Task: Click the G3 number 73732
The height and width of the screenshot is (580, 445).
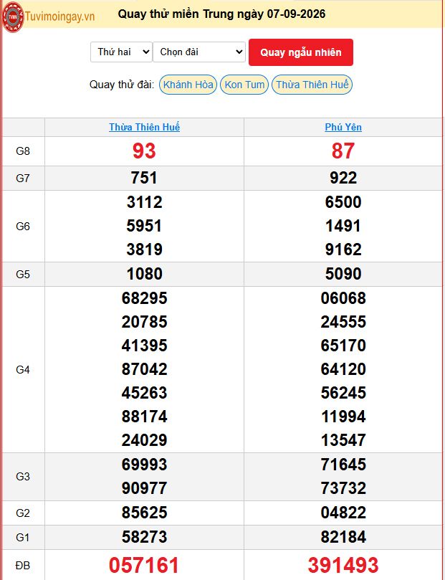Action: click(343, 488)
